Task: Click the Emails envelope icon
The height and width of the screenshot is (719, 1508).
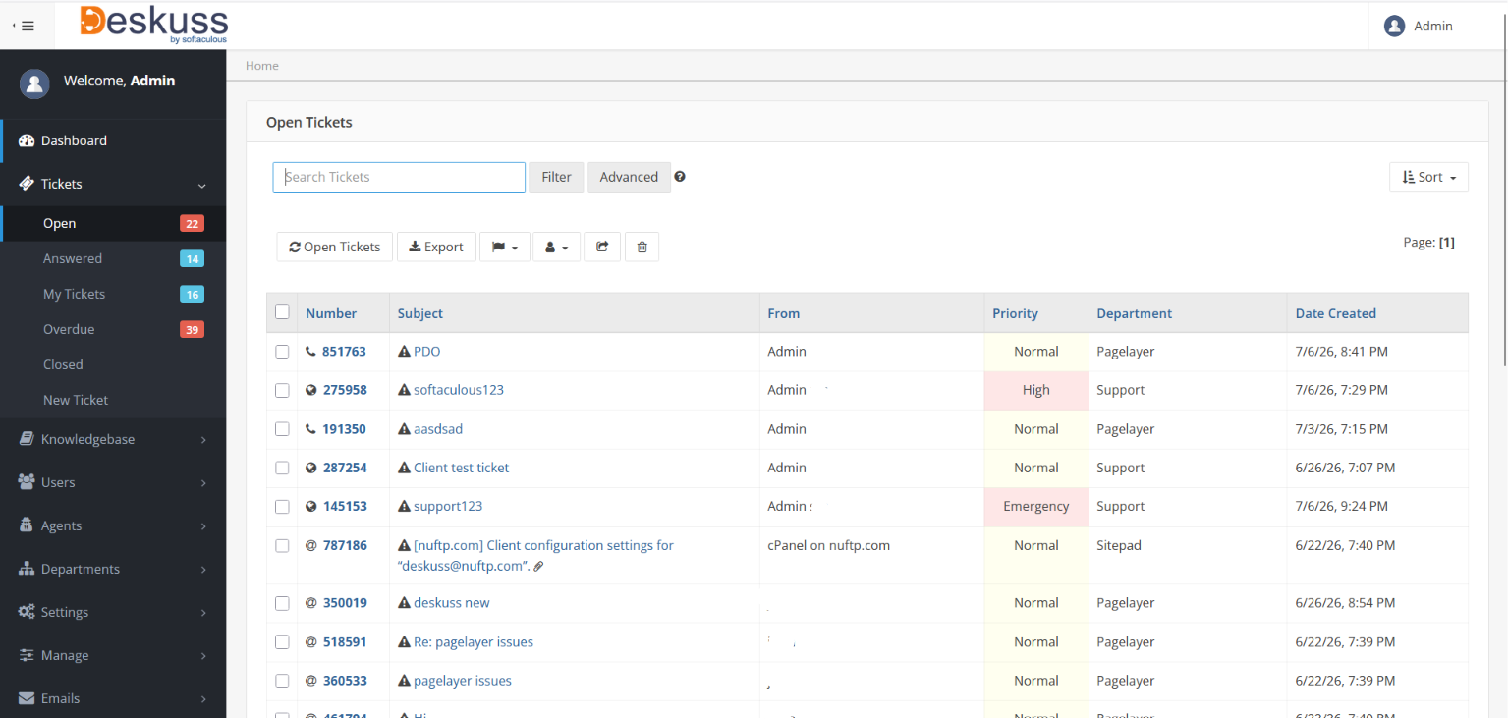Action: tap(27, 698)
